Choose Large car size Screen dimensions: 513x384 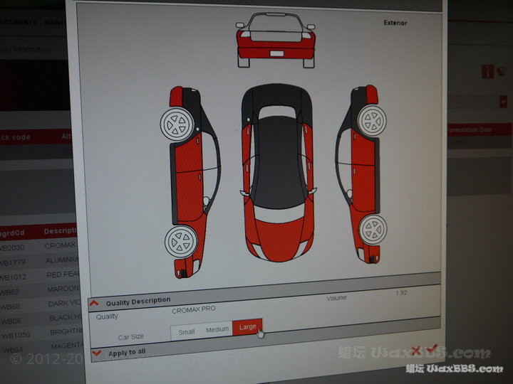[x=248, y=327]
